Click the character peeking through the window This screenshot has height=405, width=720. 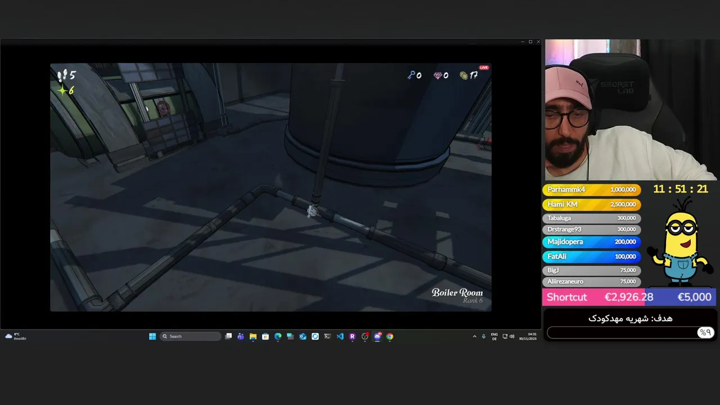point(163,107)
